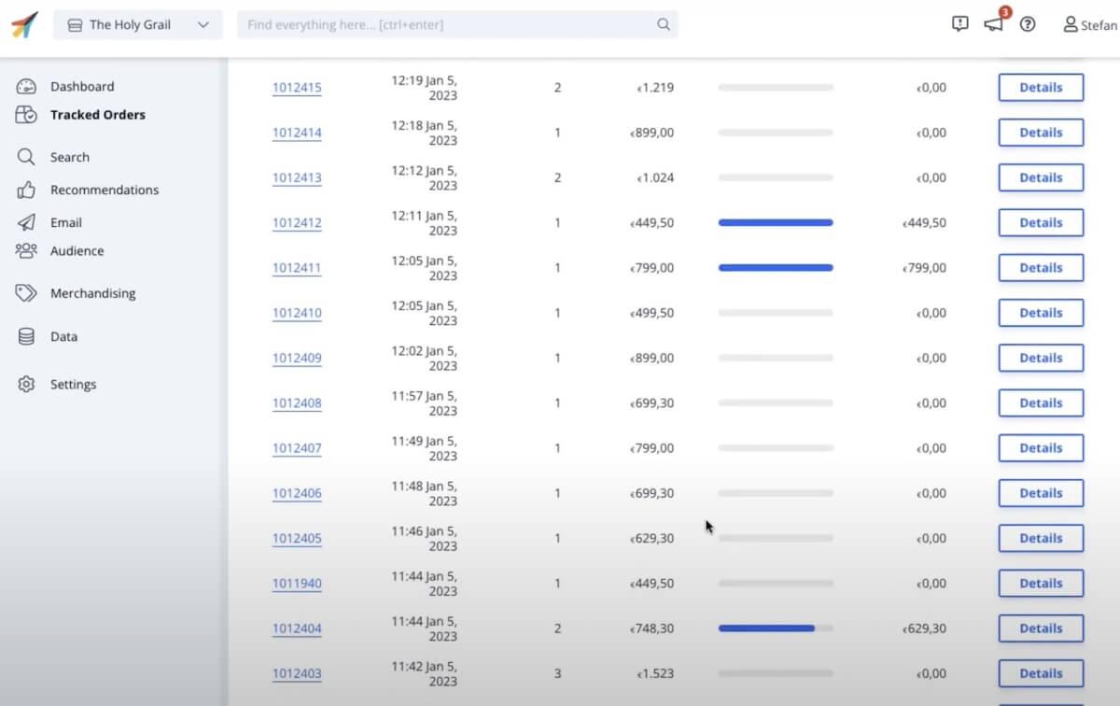This screenshot has height=706, width=1120.
Task: Click the search magnifier icon in search bar
Action: (664, 25)
